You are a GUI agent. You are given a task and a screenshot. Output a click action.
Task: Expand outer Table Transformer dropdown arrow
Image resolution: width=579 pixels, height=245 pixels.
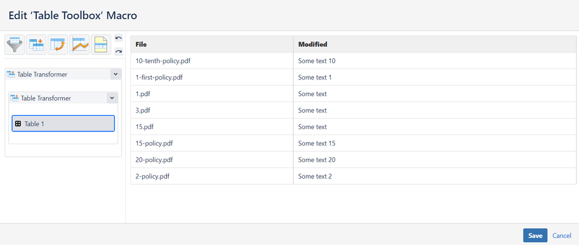pyautogui.click(x=115, y=74)
